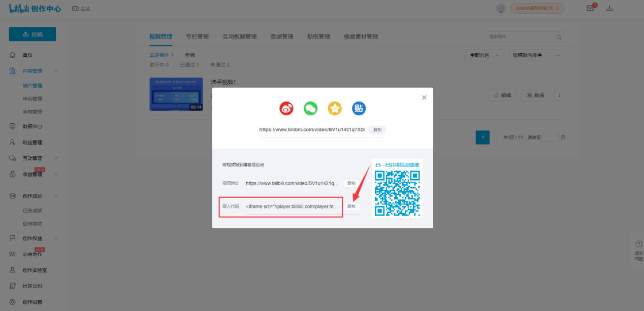Share video via the WeChat icon

click(311, 108)
